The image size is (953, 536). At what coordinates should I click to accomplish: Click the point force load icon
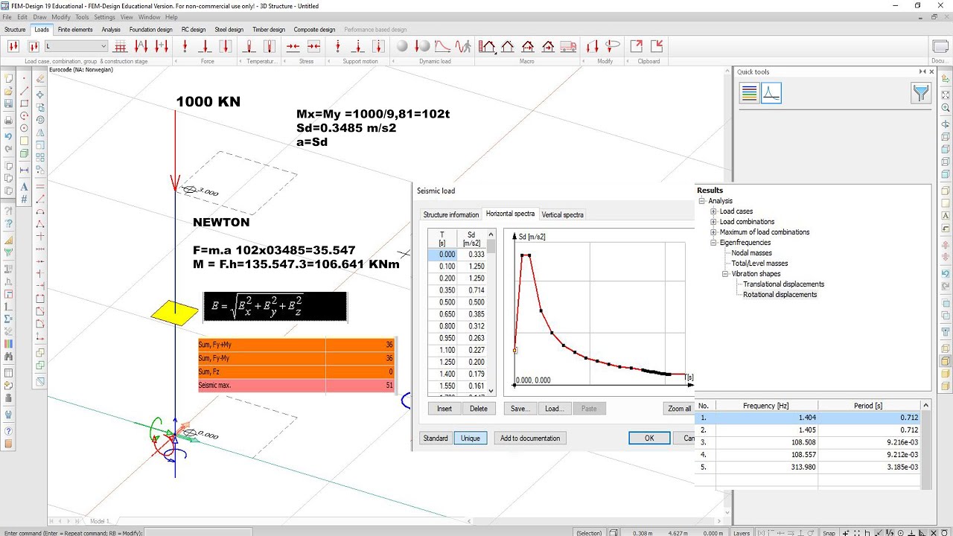click(x=185, y=46)
